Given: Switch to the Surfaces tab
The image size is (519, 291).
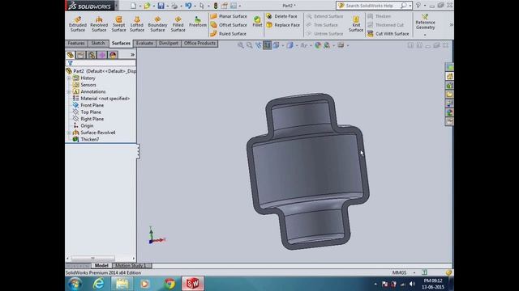Looking at the screenshot, I should [121, 43].
